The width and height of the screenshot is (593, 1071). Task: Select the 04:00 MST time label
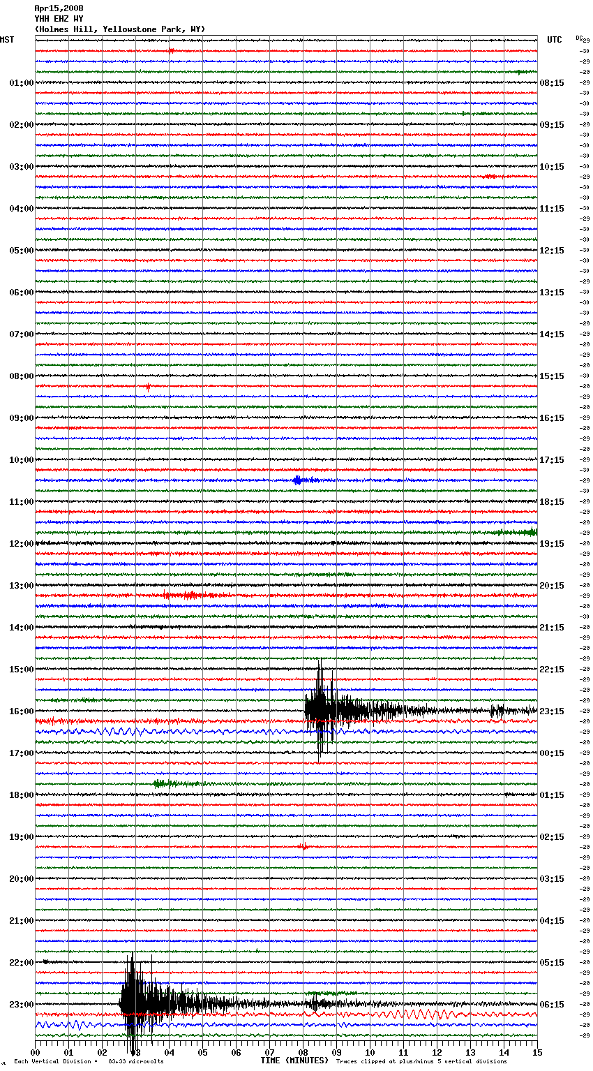(22, 209)
